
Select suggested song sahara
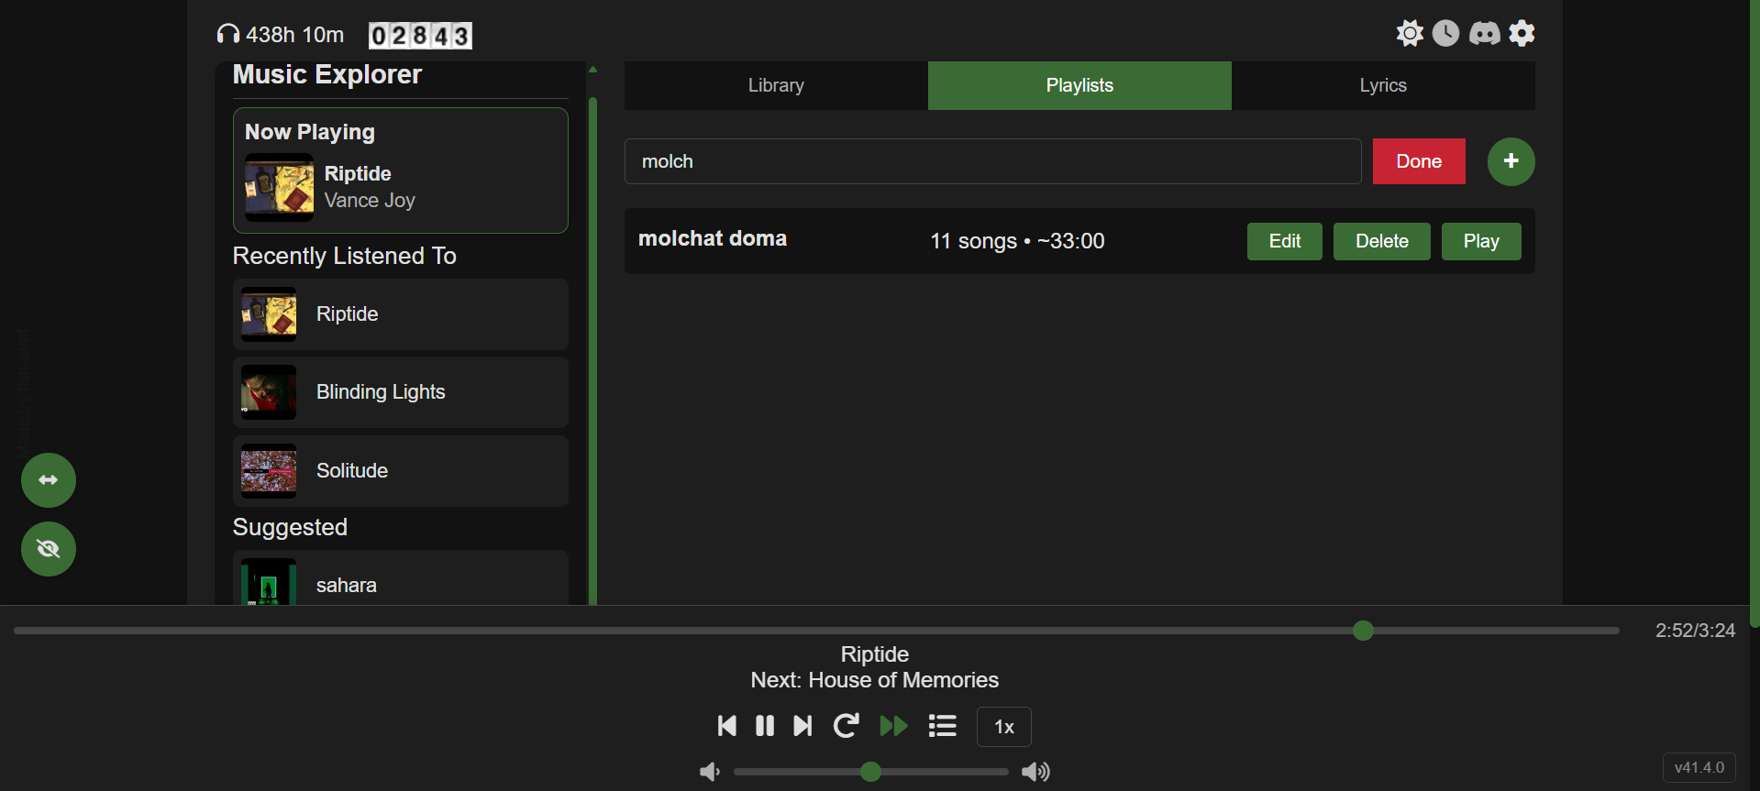401,578
